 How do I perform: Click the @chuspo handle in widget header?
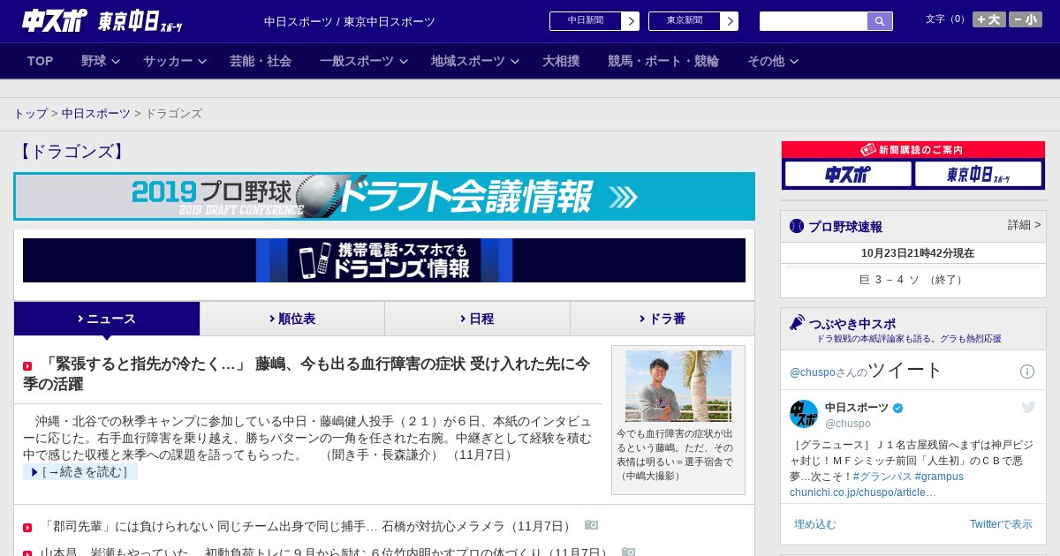813,372
